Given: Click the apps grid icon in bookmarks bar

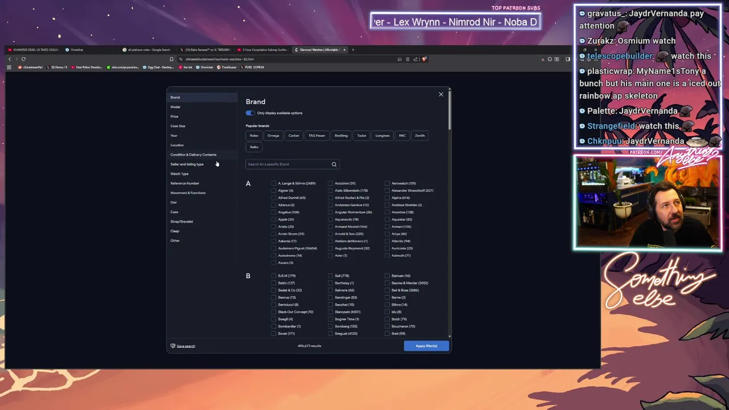Looking at the screenshot, I should coord(9,67).
